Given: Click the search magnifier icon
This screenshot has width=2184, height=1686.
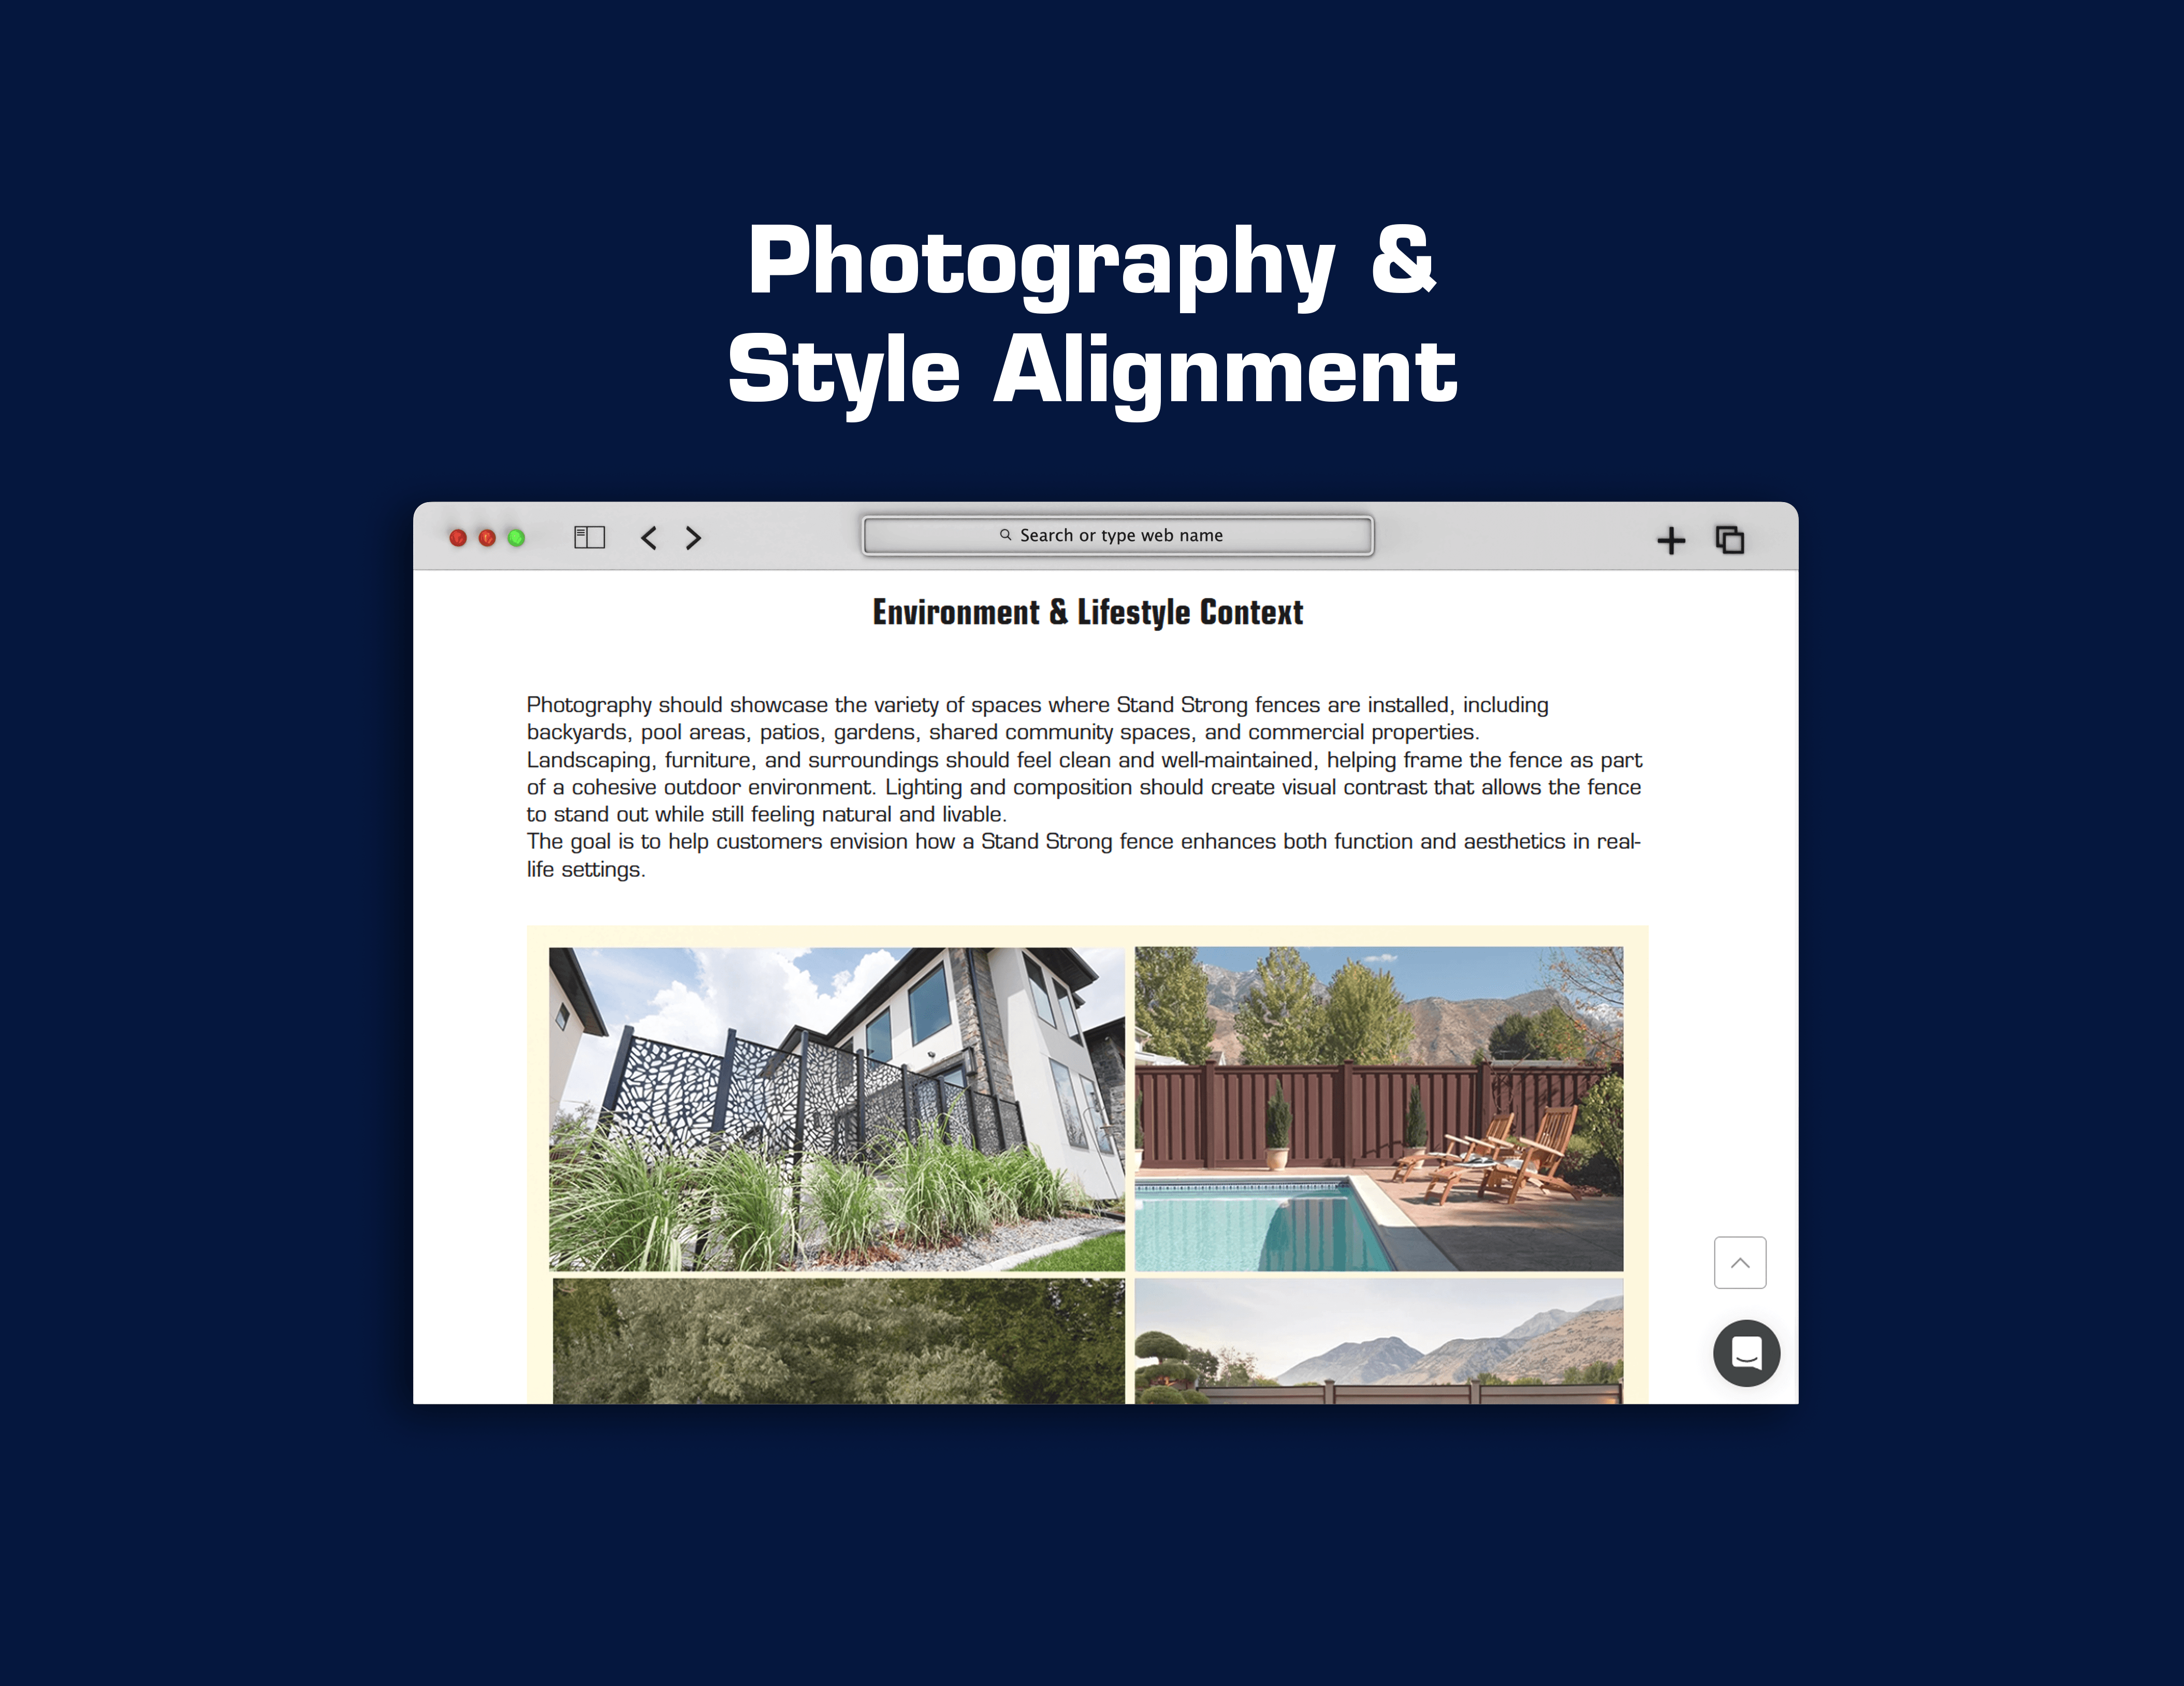Looking at the screenshot, I should [1005, 535].
